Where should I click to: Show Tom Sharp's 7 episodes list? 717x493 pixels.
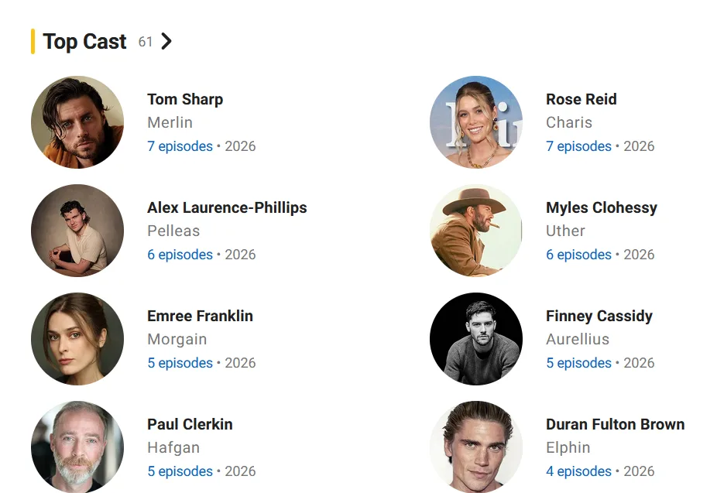pyautogui.click(x=180, y=146)
